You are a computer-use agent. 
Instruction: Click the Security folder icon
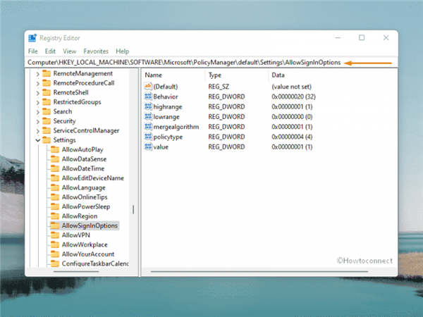coord(47,121)
